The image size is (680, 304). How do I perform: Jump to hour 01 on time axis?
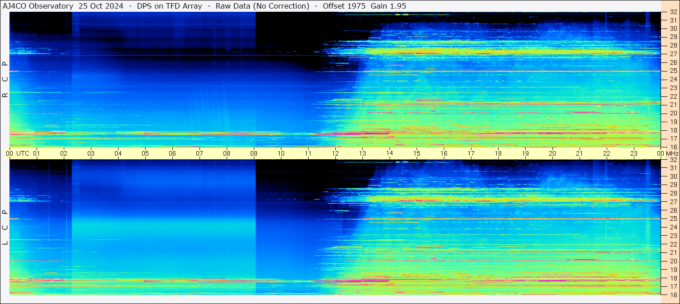click(37, 153)
